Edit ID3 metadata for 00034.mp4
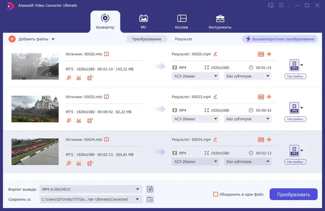 pyautogui.click(x=261, y=139)
